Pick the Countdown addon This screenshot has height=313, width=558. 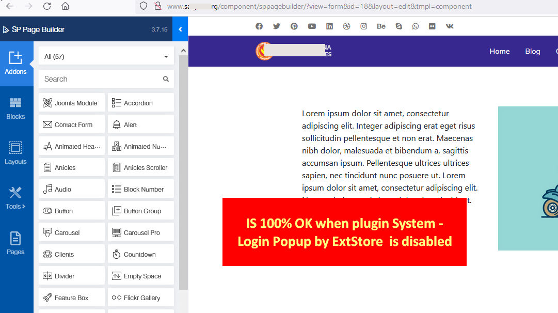click(141, 254)
